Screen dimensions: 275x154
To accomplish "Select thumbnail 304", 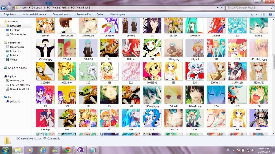I will point(152,48).
